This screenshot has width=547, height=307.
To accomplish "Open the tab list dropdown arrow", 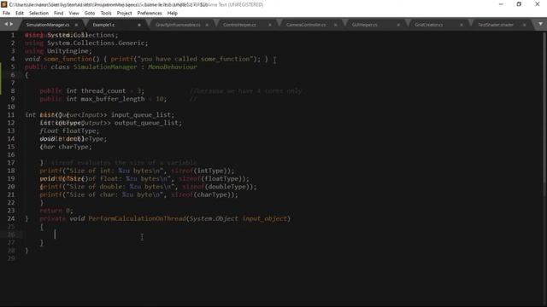I will 540,24.
